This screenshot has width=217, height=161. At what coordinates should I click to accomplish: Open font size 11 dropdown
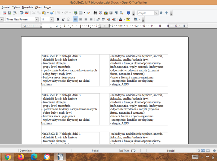coord(51,19)
